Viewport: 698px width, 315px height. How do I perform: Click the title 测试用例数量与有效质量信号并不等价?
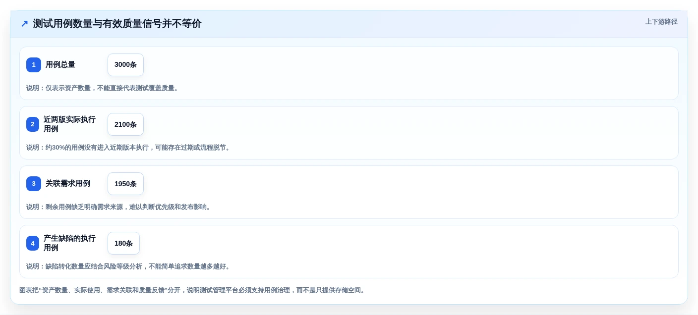pyautogui.click(x=117, y=24)
